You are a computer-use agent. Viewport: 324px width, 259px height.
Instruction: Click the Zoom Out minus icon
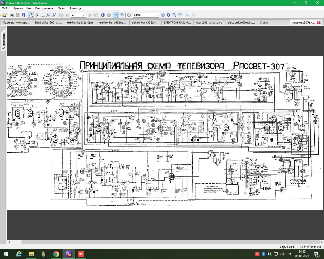[x=129, y=15]
